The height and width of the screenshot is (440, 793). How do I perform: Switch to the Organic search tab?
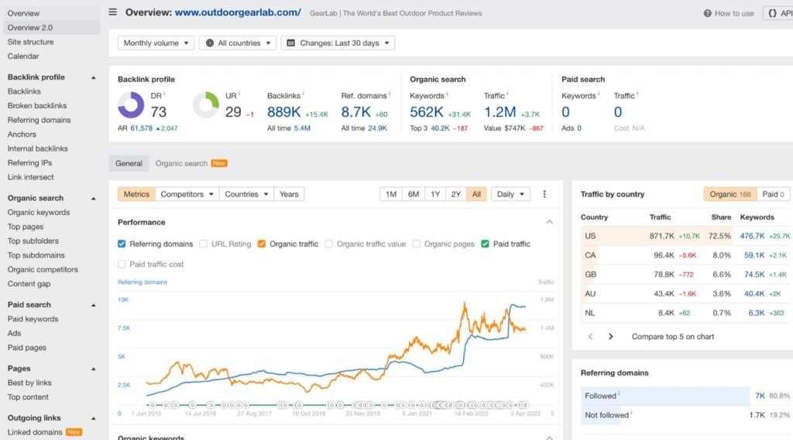coord(182,163)
